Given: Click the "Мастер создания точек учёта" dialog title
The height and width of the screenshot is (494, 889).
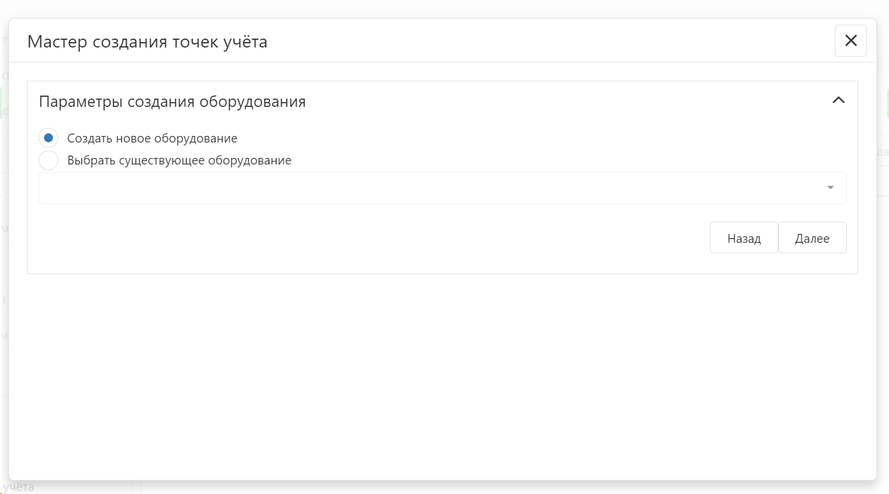Looking at the screenshot, I should [x=147, y=42].
